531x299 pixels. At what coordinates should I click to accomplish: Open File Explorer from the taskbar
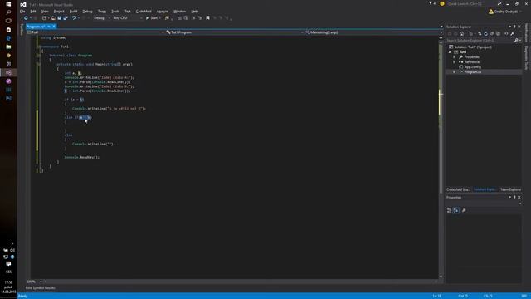[x=8, y=47]
